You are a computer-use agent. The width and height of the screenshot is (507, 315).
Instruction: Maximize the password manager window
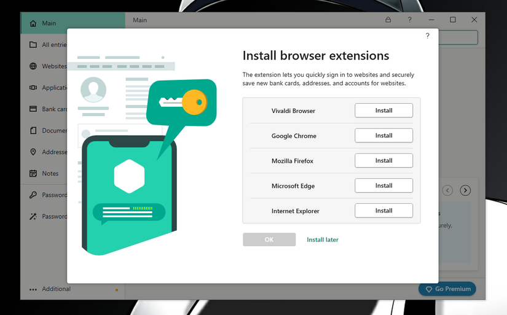click(453, 20)
